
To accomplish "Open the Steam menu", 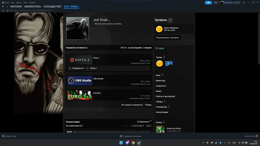I will pyautogui.click(x=7, y=3).
